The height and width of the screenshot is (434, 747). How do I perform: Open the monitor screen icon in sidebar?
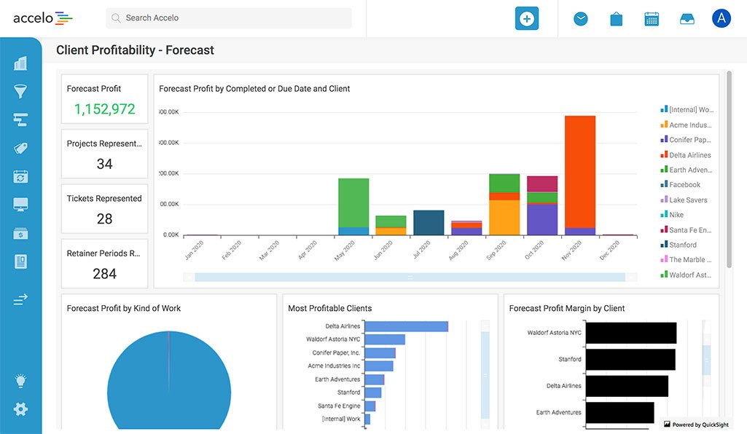[x=20, y=205]
